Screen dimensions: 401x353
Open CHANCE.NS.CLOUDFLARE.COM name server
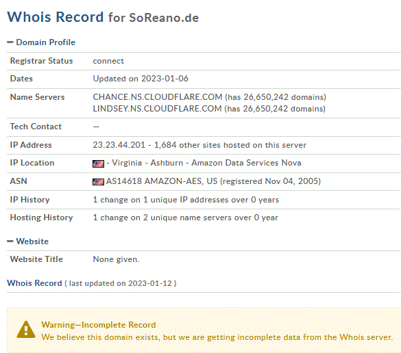(x=158, y=97)
